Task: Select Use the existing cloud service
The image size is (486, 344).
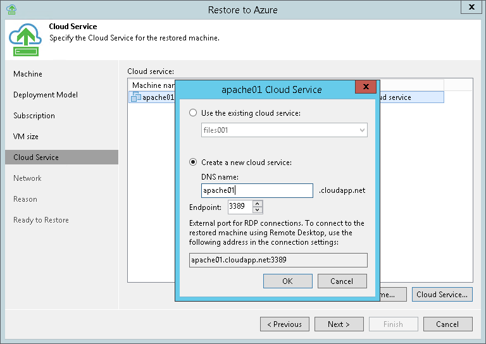Action: point(194,113)
